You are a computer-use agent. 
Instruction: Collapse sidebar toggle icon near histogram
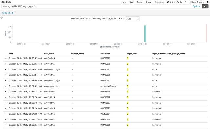pyautogui.click(x=1, y=18)
